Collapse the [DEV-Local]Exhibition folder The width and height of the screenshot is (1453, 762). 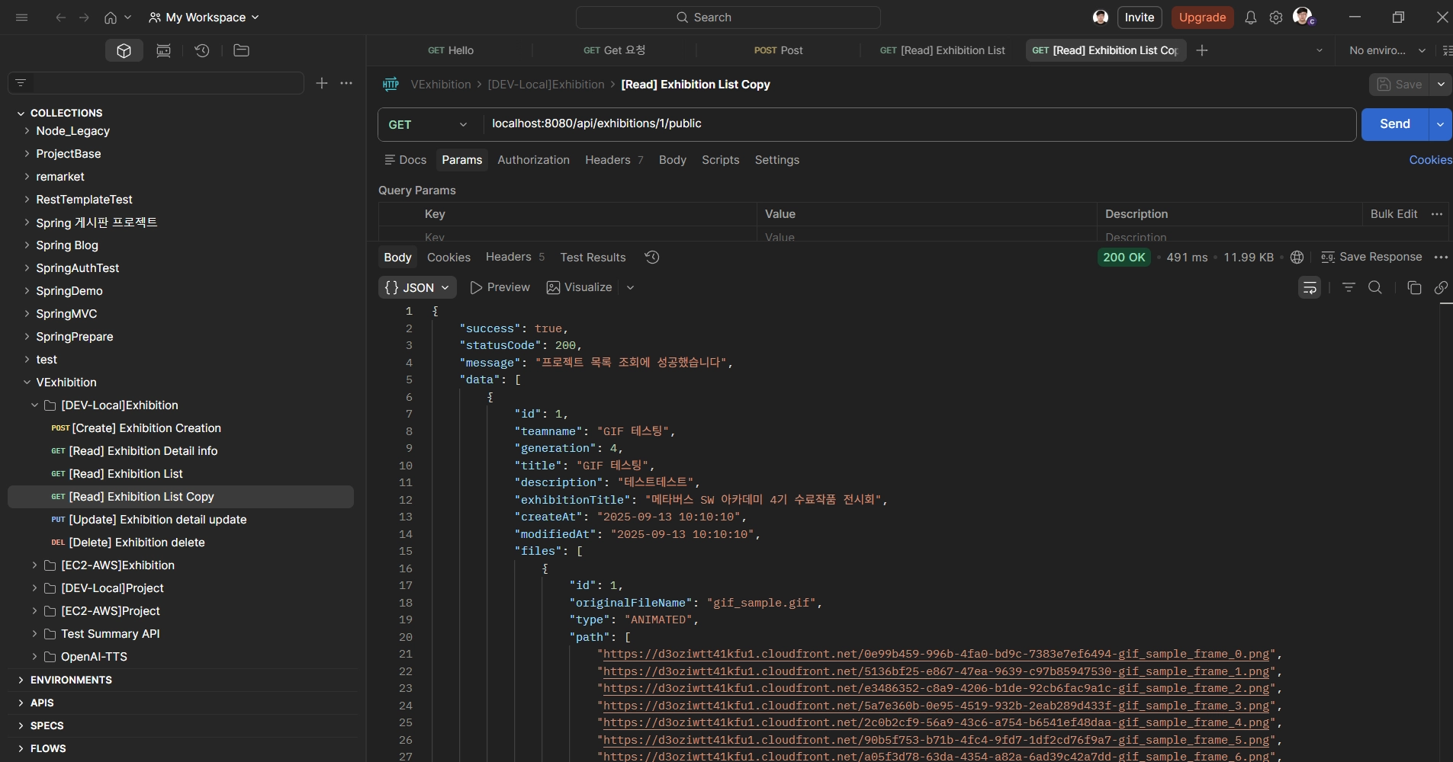coord(34,405)
